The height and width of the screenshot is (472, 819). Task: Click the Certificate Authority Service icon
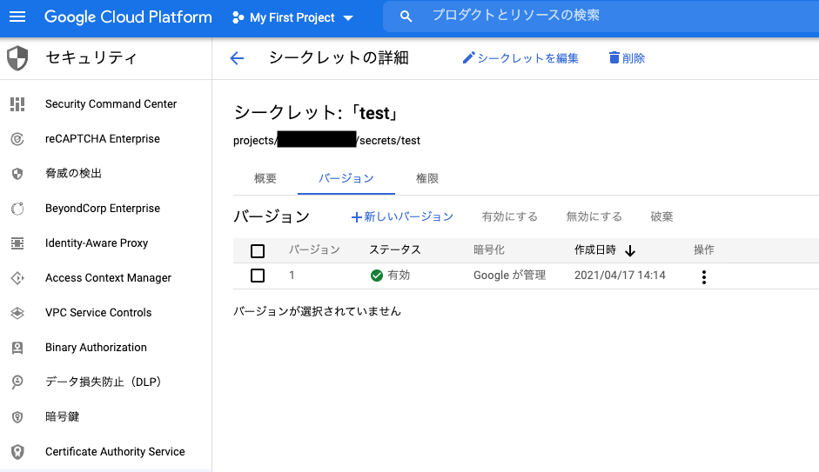pyautogui.click(x=17, y=452)
